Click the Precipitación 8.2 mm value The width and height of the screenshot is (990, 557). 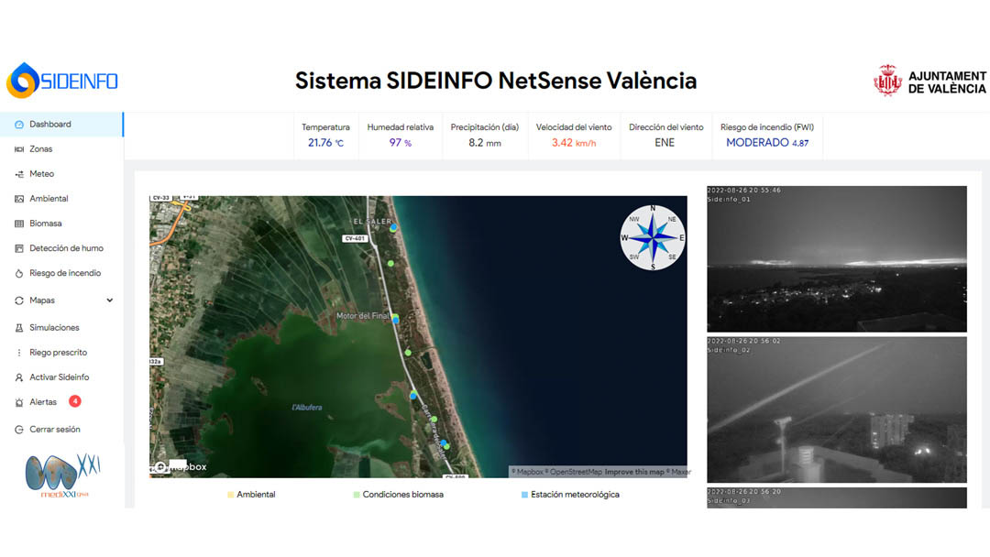[x=485, y=143]
